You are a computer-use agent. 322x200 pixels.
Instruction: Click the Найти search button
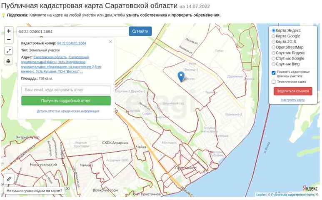coord(140,31)
